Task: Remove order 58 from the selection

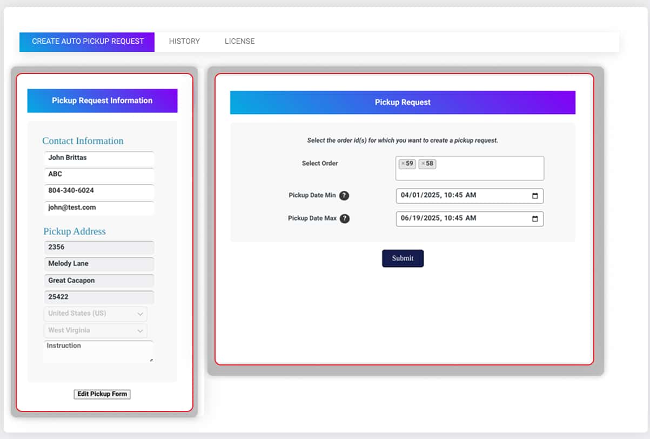Action: (x=423, y=163)
